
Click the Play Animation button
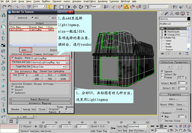[162, 126]
